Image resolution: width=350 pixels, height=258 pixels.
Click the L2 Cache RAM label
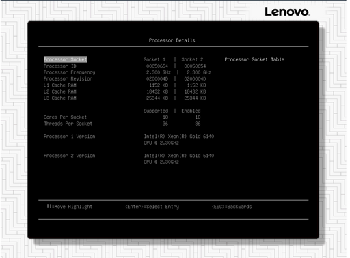tap(60, 91)
